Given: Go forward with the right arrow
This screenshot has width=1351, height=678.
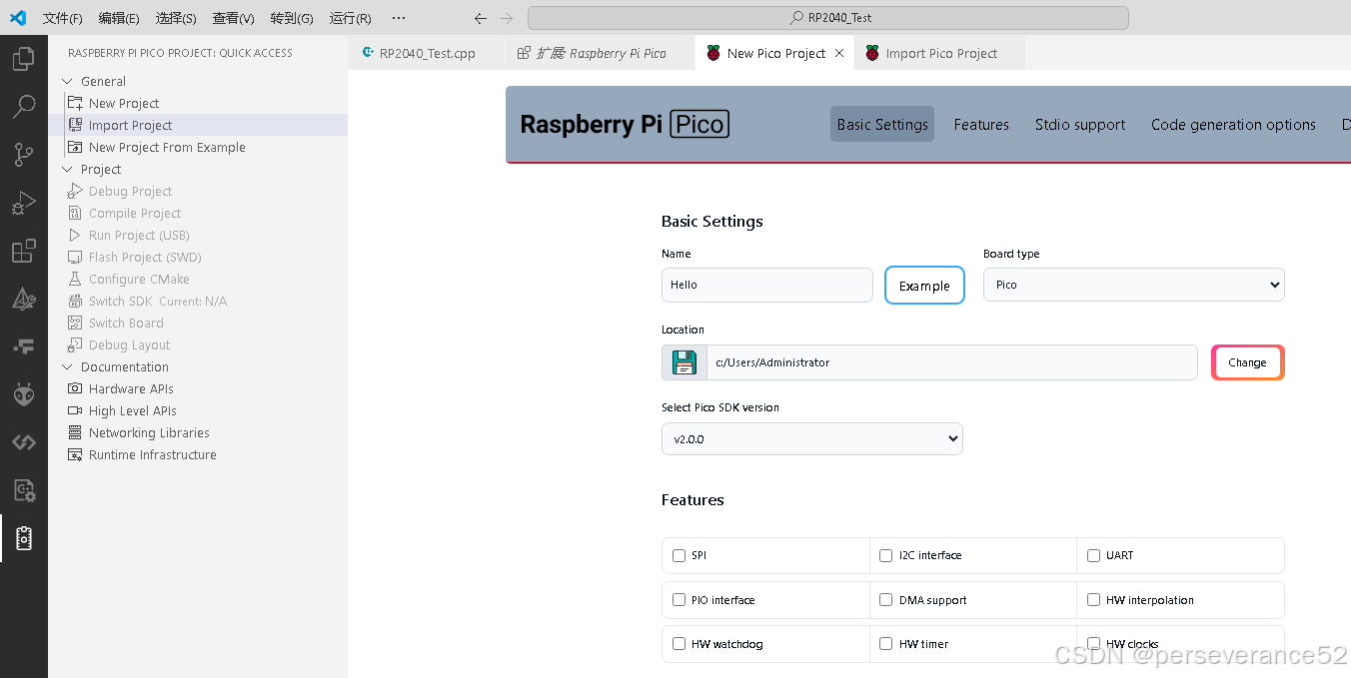Looking at the screenshot, I should pos(507,18).
